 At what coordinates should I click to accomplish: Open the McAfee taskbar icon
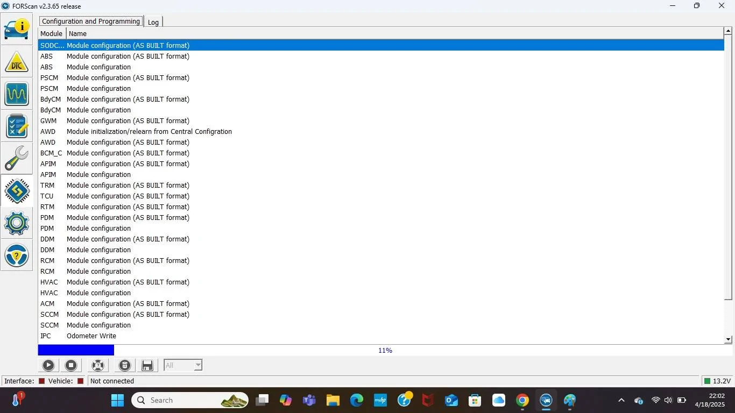point(428,400)
